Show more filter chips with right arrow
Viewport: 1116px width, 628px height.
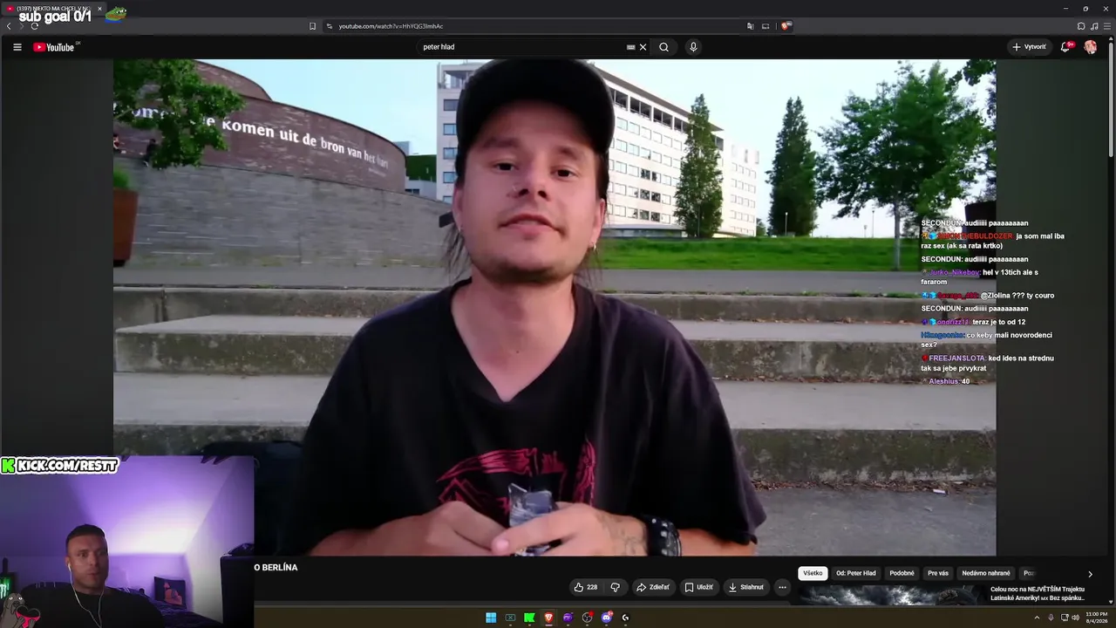coord(1090,574)
